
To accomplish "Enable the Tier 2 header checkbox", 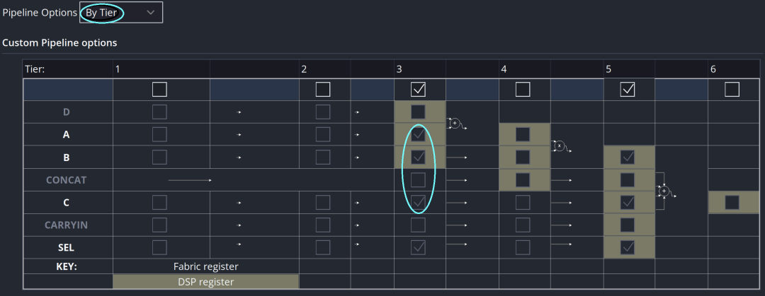I will coord(323,89).
